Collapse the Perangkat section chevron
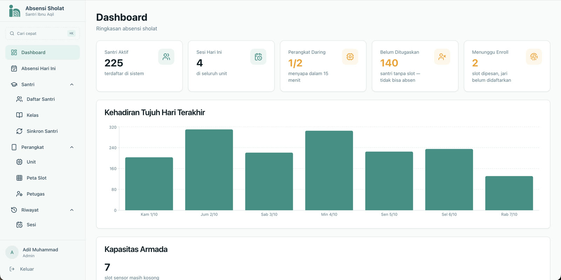The image size is (561, 280). 72,147
